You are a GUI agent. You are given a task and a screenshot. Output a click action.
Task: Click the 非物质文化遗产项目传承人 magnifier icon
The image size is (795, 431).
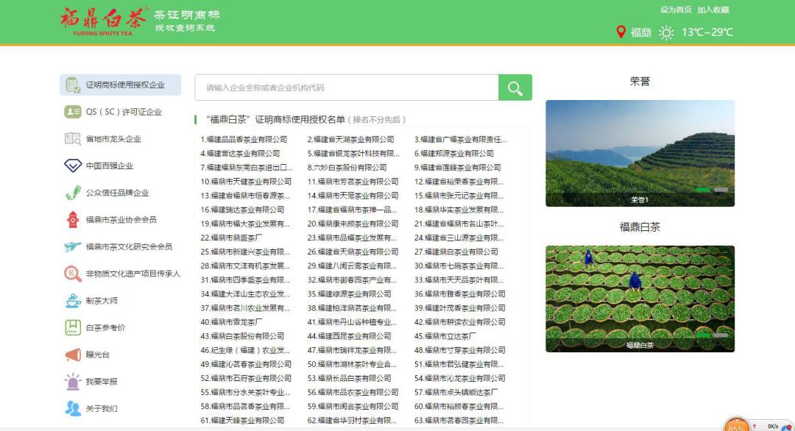[72, 274]
